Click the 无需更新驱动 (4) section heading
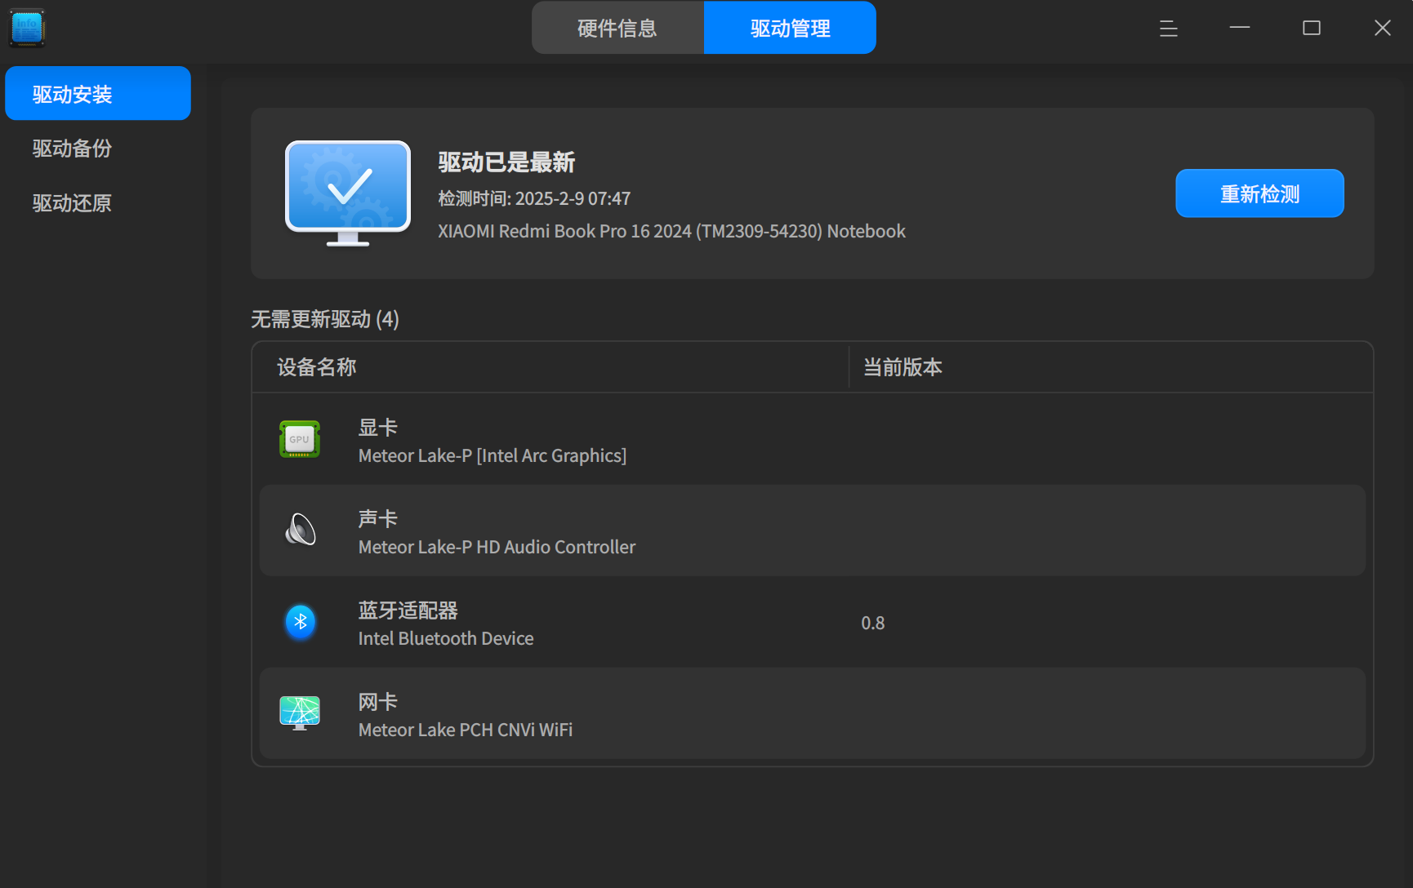The height and width of the screenshot is (888, 1413). [325, 318]
